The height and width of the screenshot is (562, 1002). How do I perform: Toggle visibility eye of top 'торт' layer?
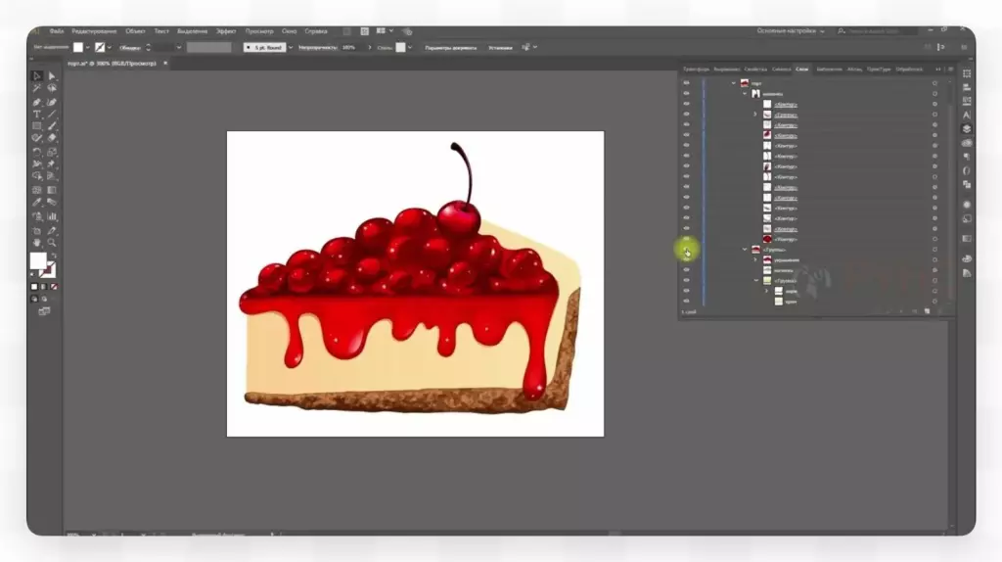click(686, 83)
